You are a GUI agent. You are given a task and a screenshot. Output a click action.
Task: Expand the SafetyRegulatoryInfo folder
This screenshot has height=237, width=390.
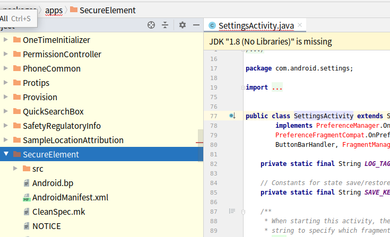click(x=6, y=126)
